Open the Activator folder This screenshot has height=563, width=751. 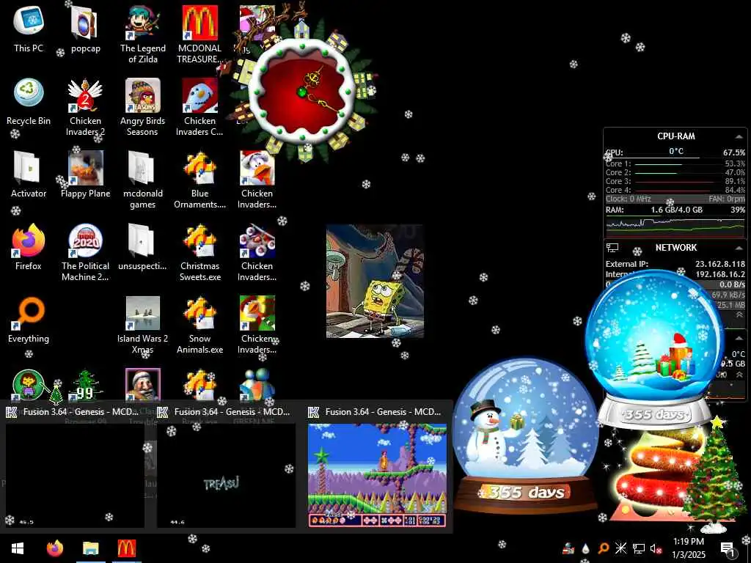pos(29,174)
